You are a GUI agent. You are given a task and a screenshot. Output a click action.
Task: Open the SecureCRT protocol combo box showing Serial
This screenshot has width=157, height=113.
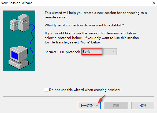(x=99, y=52)
